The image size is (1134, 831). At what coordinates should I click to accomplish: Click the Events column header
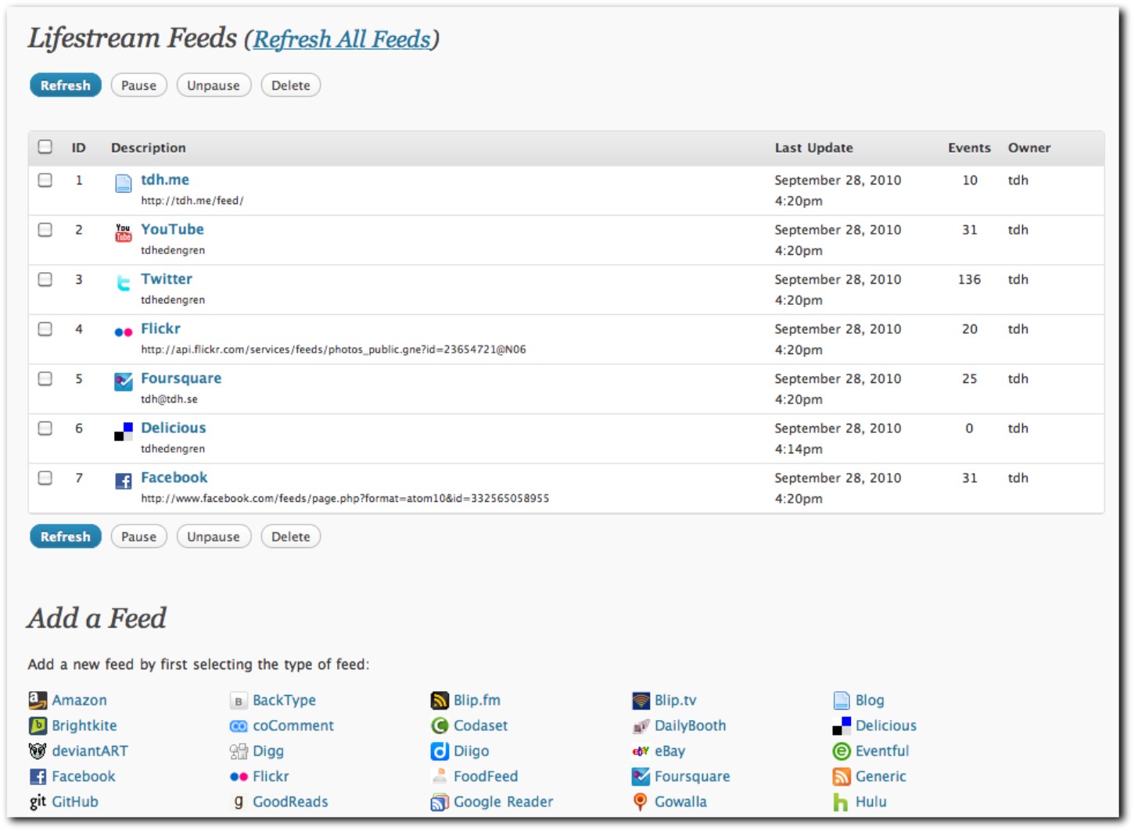pyautogui.click(x=969, y=148)
